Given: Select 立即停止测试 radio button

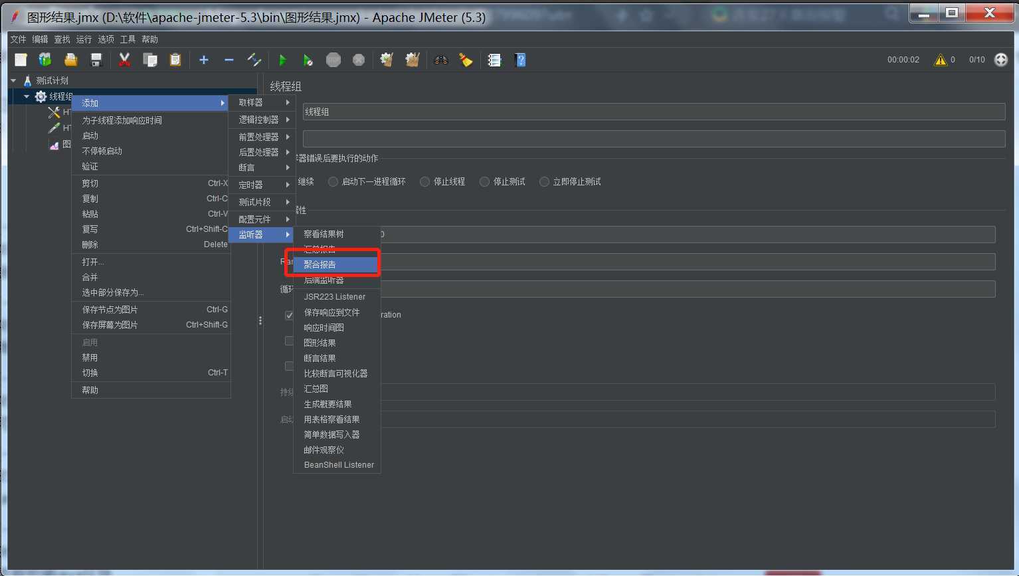Looking at the screenshot, I should tap(545, 181).
